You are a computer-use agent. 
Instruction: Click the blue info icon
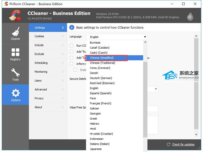(x=72, y=28)
